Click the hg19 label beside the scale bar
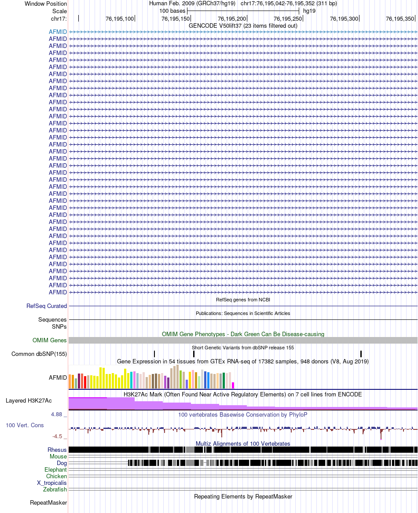The width and height of the screenshot is (418, 513). tap(309, 11)
